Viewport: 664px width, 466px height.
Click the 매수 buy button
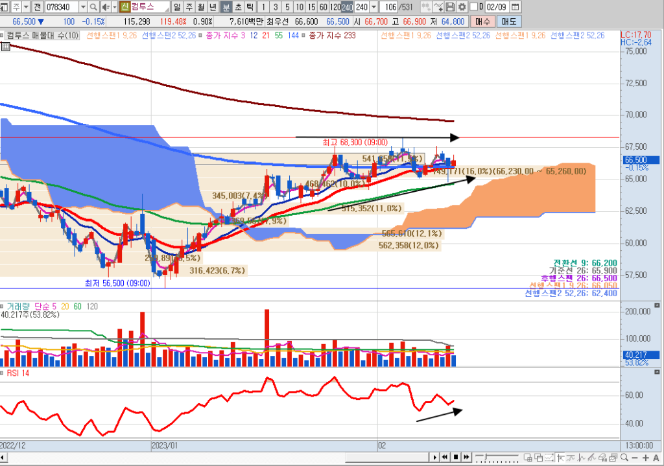click(483, 21)
